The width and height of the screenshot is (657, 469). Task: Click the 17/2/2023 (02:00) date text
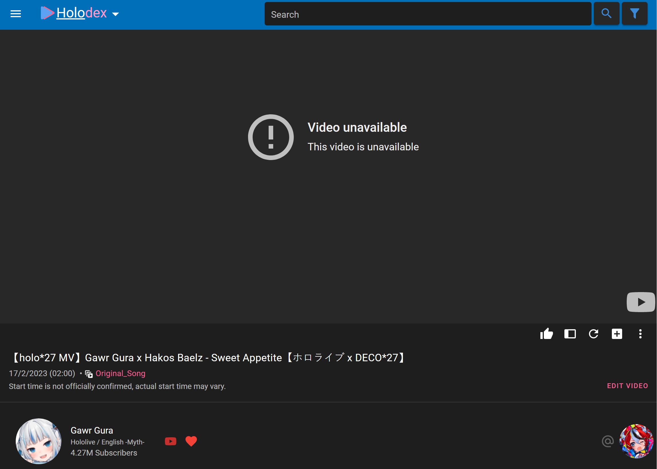(42, 374)
